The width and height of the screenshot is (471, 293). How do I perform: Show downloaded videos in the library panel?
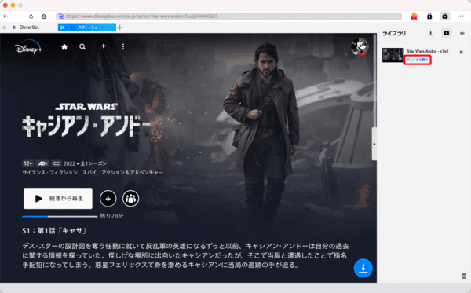[x=447, y=33]
